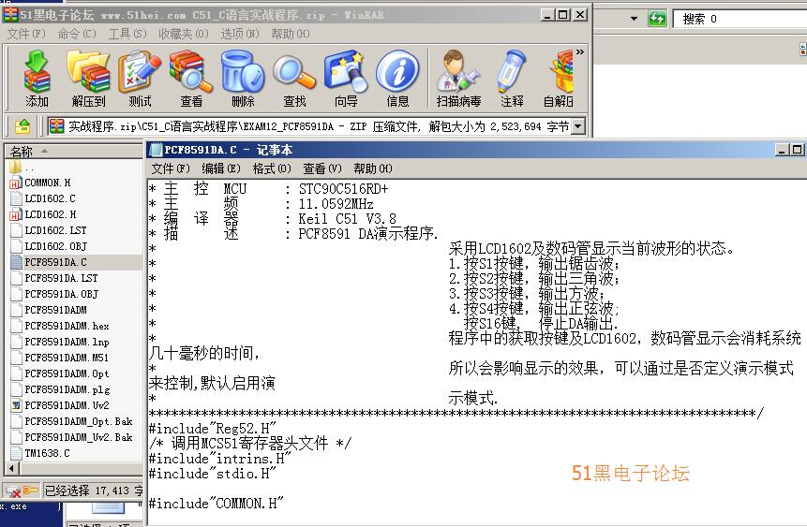Open Notepad 格式(O) menu
The image size is (807, 527).
pyautogui.click(x=270, y=168)
